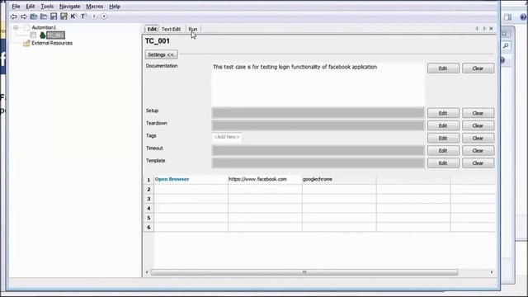528x297 pixels.
Task: Open keyword search with K icon
Action: click(73, 16)
